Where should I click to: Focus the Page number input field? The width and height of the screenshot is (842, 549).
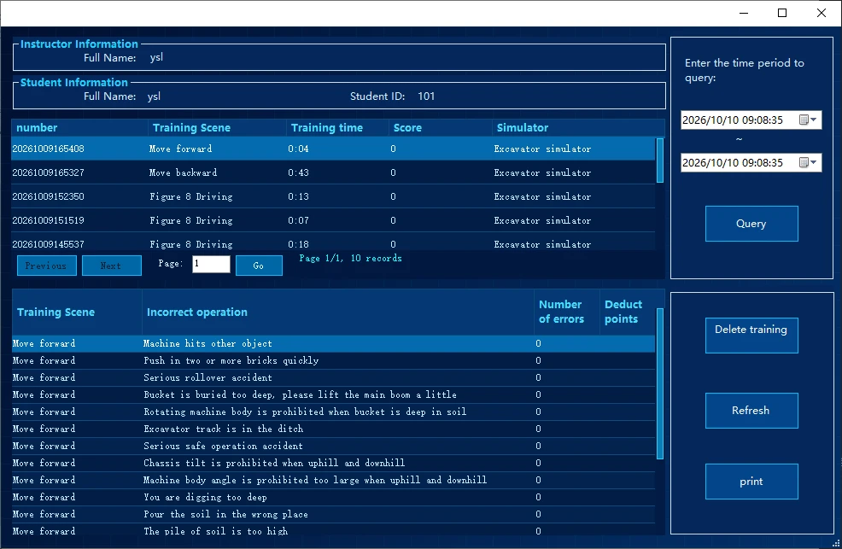pyautogui.click(x=211, y=264)
